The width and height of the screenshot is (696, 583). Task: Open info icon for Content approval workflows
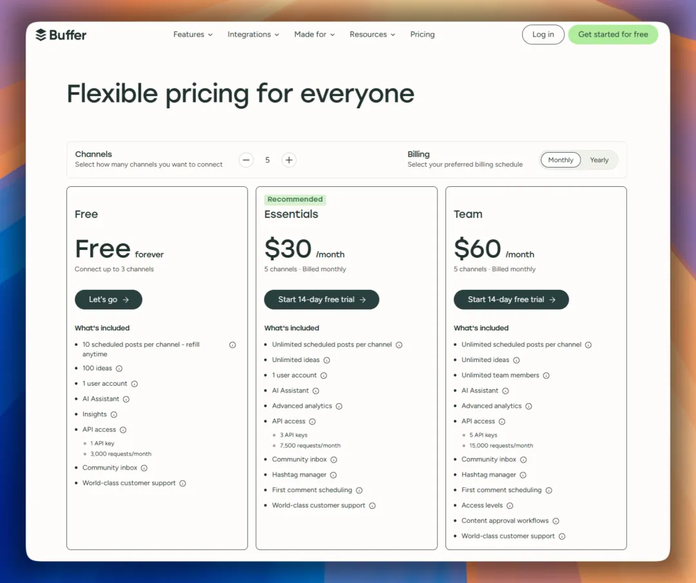(x=556, y=521)
